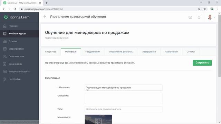The height and width of the screenshot is (124, 221).
Task: Open the Уведомления tab
Action: click(93, 52)
